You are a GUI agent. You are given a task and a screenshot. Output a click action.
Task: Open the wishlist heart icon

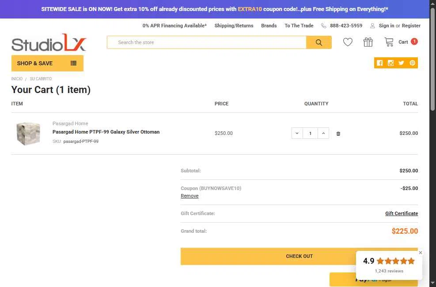[x=348, y=42]
